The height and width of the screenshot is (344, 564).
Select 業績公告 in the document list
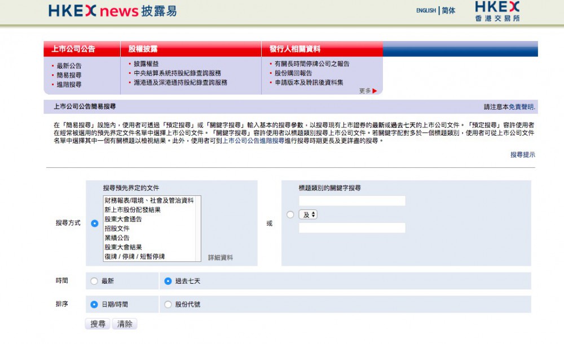pos(117,238)
